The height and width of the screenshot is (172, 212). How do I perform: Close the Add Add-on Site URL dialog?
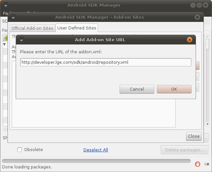tap(189, 40)
